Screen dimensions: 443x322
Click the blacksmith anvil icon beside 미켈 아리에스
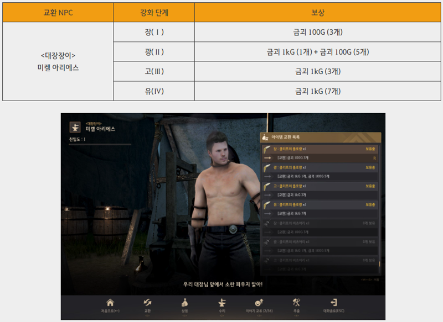[75, 127]
